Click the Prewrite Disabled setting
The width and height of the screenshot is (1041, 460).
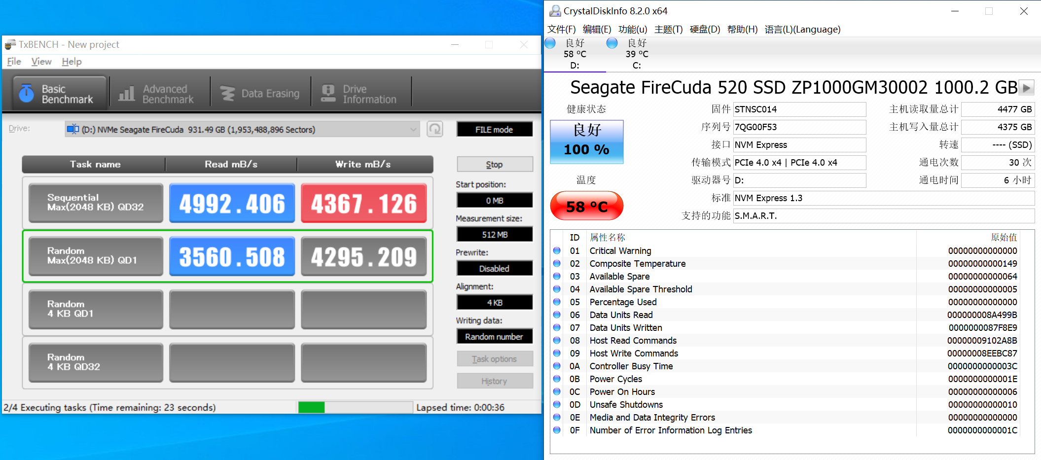coord(495,269)
